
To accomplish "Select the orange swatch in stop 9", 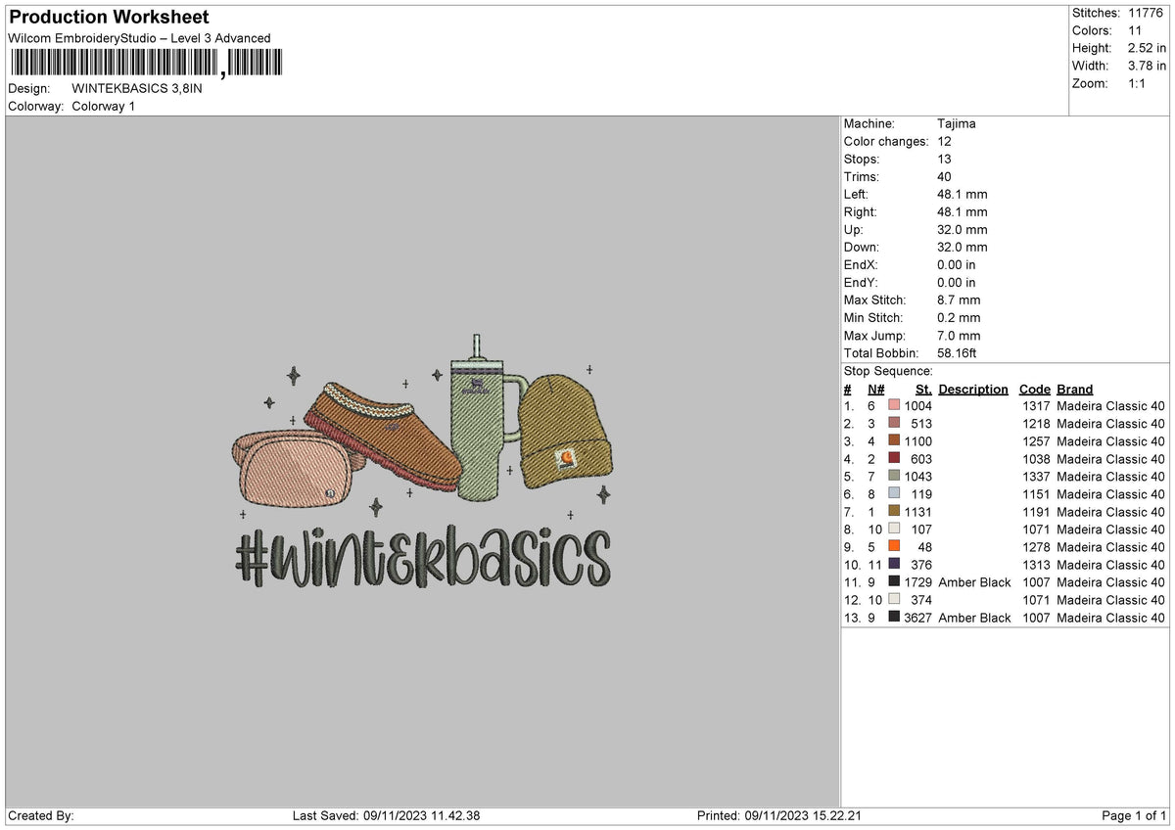I will tap(894, 547).
